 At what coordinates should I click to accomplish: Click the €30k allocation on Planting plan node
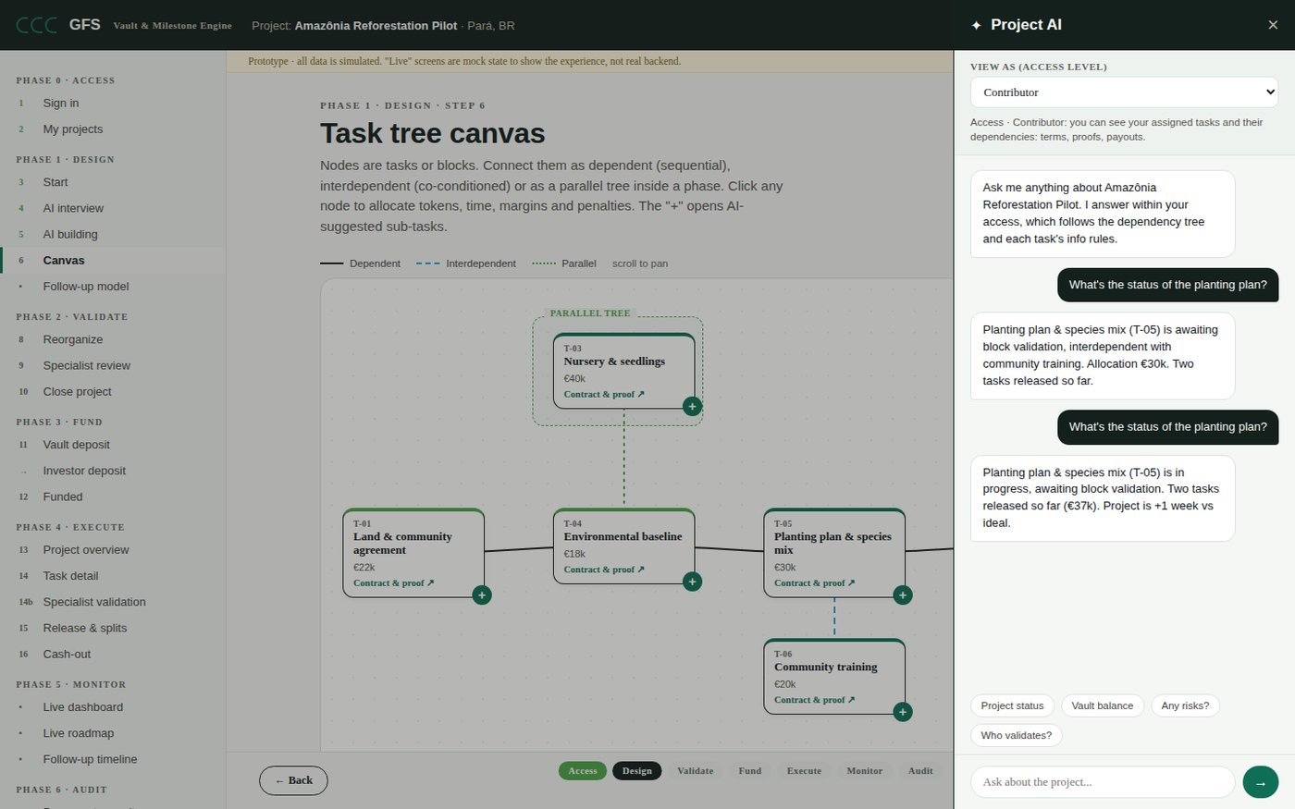coord(784,568)
